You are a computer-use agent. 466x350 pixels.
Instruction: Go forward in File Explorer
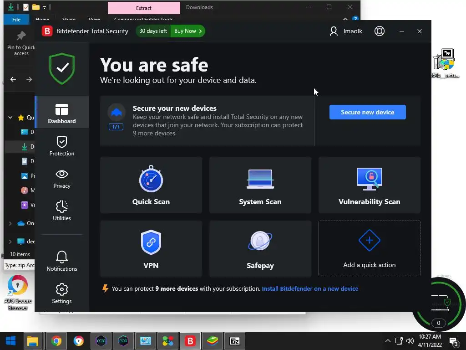[29, 79]
